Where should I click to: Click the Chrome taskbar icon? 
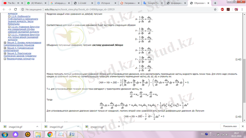50,134
